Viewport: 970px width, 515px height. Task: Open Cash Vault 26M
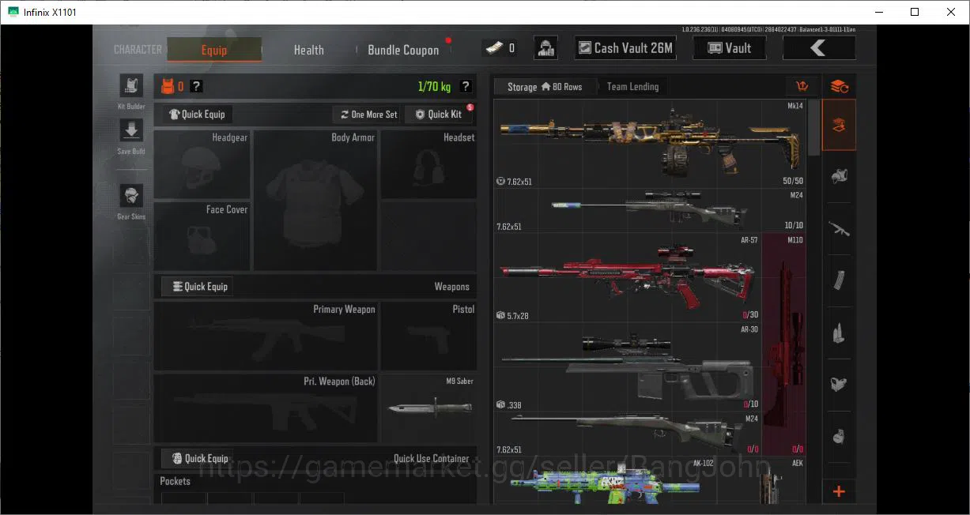click(x=625, y=48)
